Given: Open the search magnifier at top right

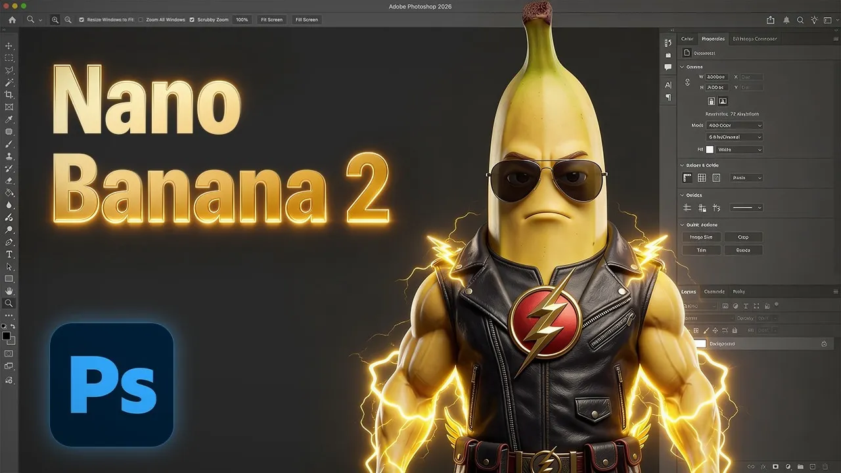Looking at the screenshot, I should (801, 20).
